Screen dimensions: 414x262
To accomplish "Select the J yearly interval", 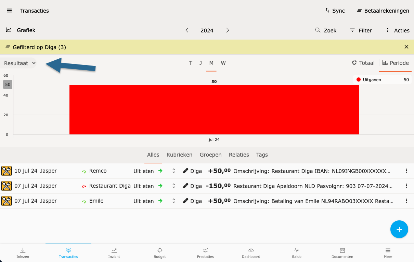I will tap(201, 63).
